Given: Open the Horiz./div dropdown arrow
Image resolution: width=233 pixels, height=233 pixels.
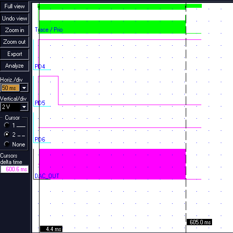Looking at the screenshot, I should tap(24, 88).
